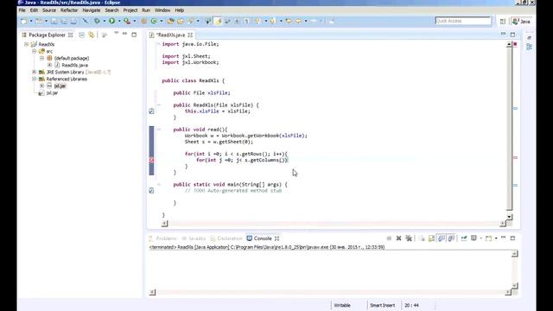Click the Save All toolbar icon
The width and height of the screenshot is (553, 311).
[x=64, y=21]
